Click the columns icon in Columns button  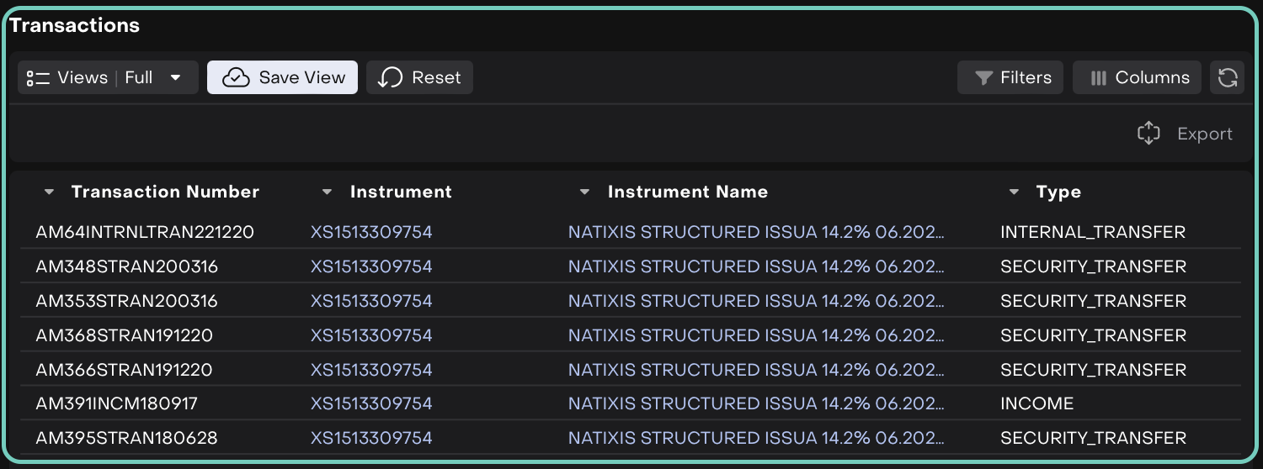(x=1098, y=78)
